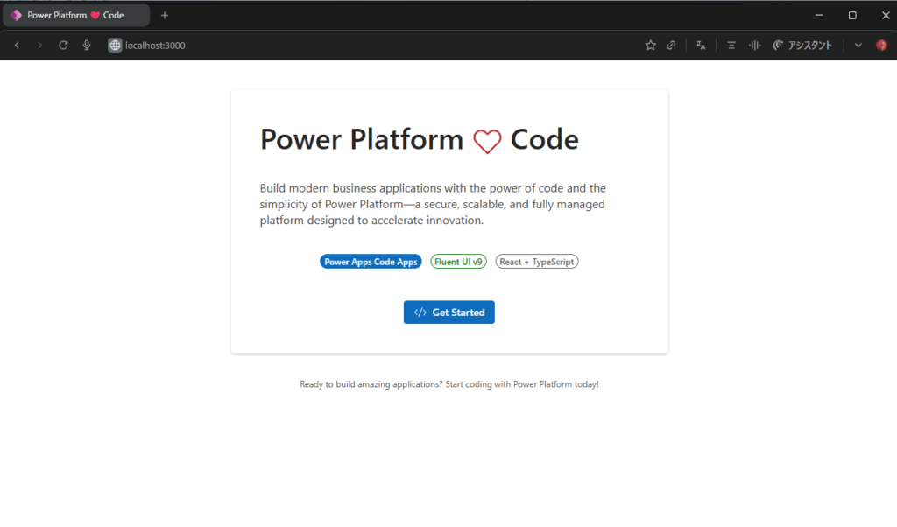Click the 'Ready to build amazing applications?' footer text

pos(449,384)
